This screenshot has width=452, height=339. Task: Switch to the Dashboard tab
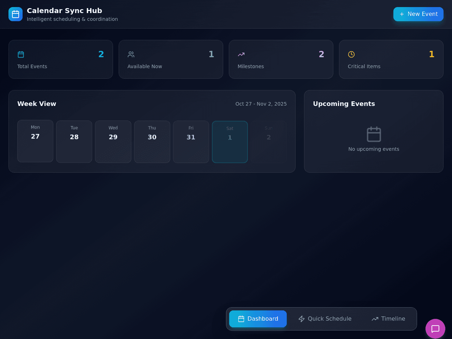coord(258,319)
